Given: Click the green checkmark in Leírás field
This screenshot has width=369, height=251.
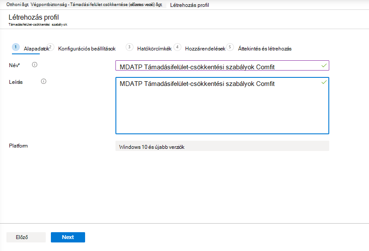Looking at the screenshot, I should [x=324, y=82].
